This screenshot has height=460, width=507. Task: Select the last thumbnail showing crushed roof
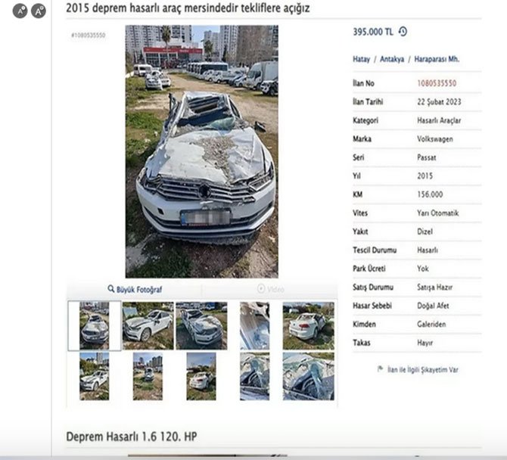[x=309, y=376]
